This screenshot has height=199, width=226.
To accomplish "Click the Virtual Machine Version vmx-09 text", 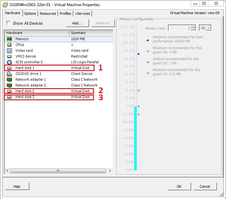I will click(195, 13).
